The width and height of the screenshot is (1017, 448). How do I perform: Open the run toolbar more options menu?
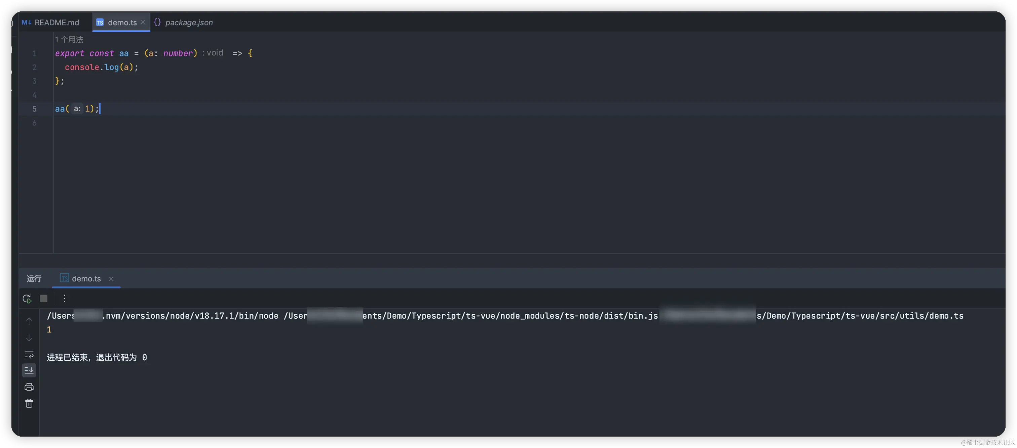tap(64, 299)
